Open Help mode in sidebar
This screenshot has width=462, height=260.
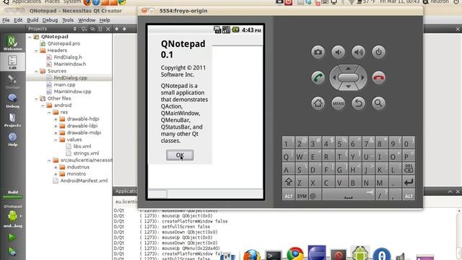pos(12,139)
